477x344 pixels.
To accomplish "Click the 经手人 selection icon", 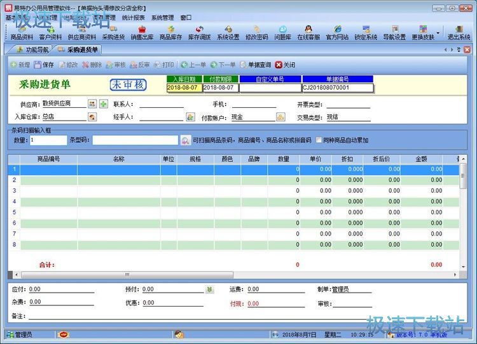I will (x=190, y=117).
